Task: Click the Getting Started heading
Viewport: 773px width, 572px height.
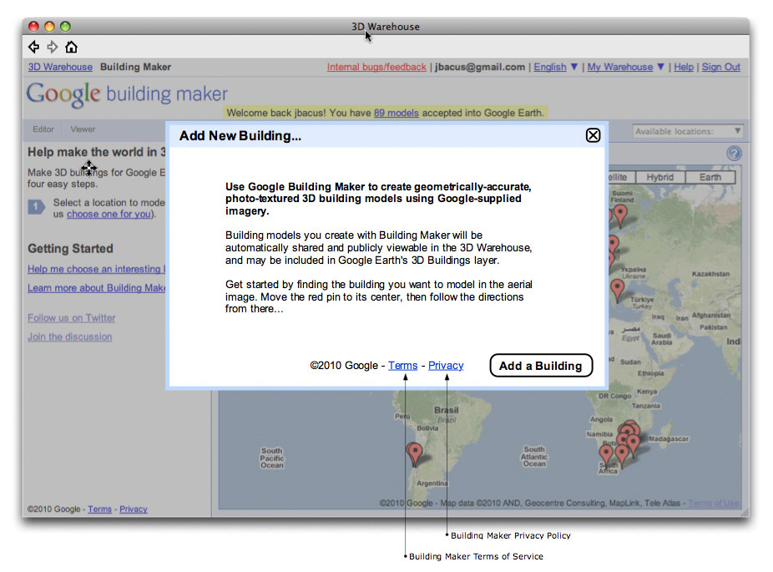Action: (70, 248)
